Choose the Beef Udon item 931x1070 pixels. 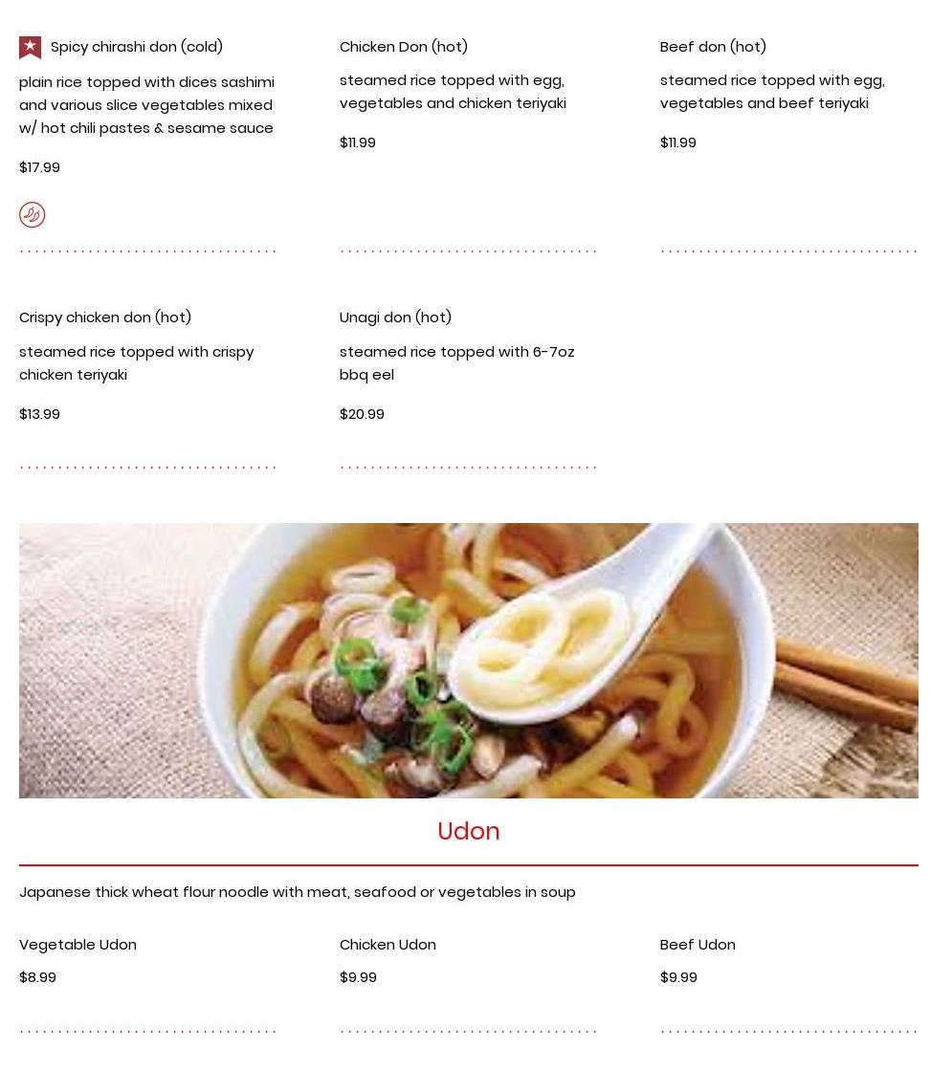(698, 945)
